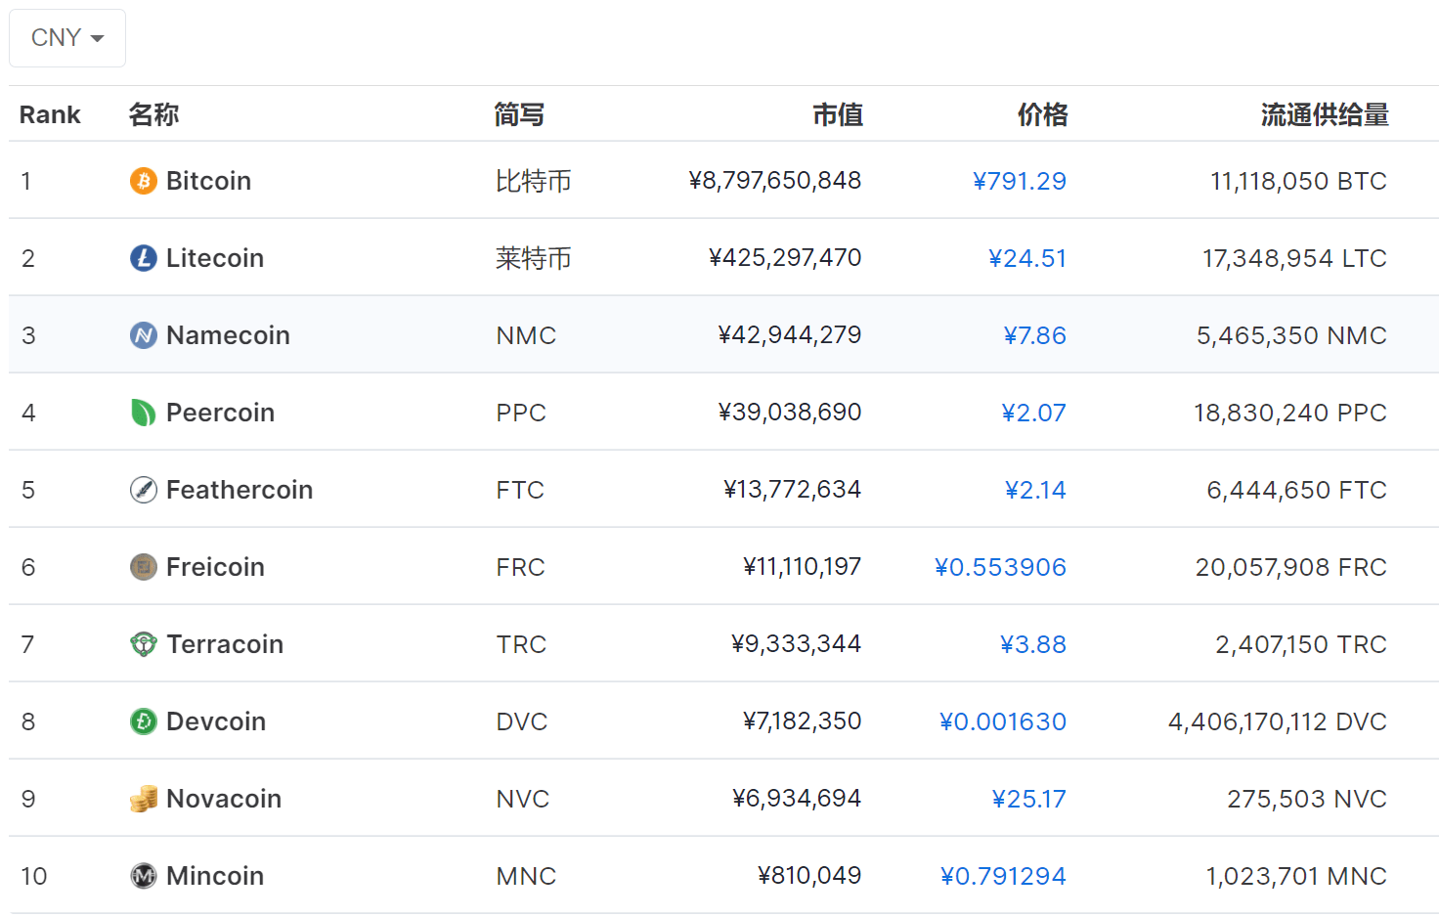The width and height of the screenshot is (1439, 917).
Task: Select supply 5,465,350 NMC
Action: click(1292, 335)
